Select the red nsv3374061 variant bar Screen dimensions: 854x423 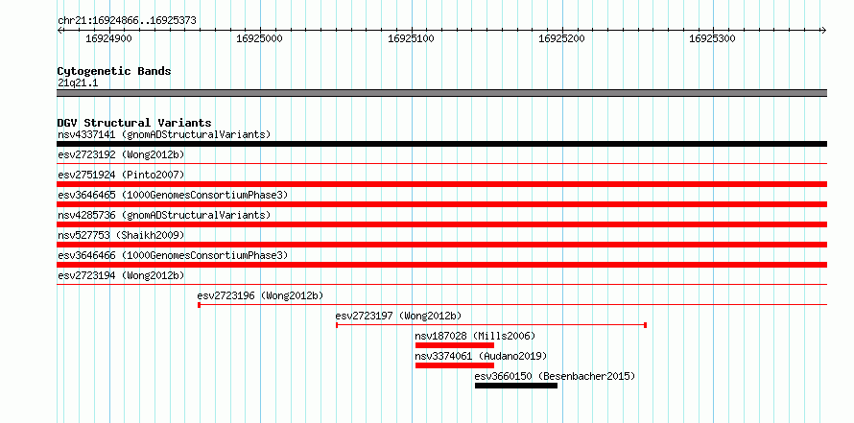tap(455, 365)
